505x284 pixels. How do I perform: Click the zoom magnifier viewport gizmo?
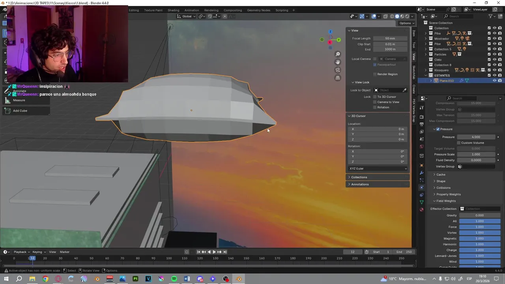(x=338, y=54)
